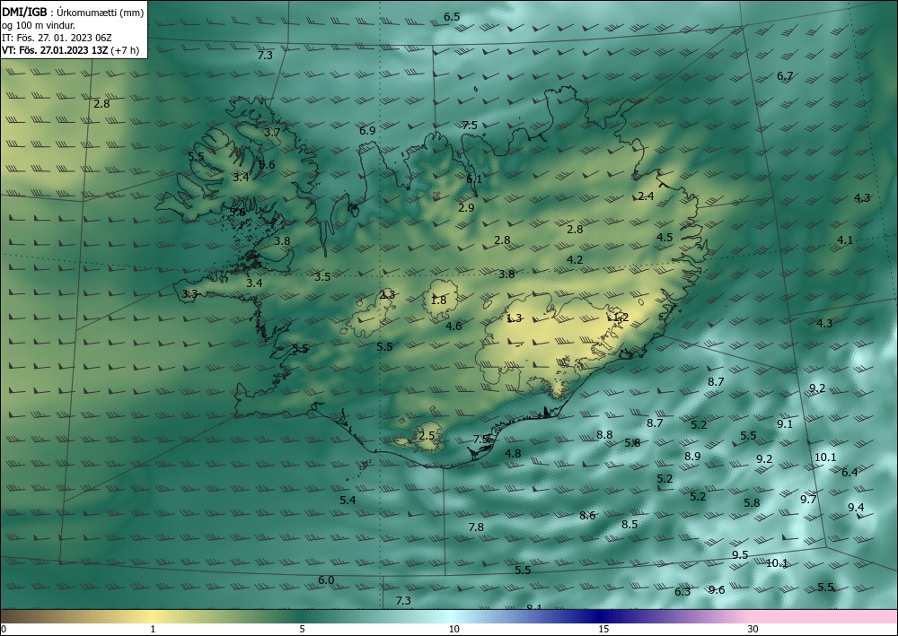The height and width of the screenshot is (636, 898).
Task: Click the '2.5' value on the southern glacier
Action: tap(427, 435)
